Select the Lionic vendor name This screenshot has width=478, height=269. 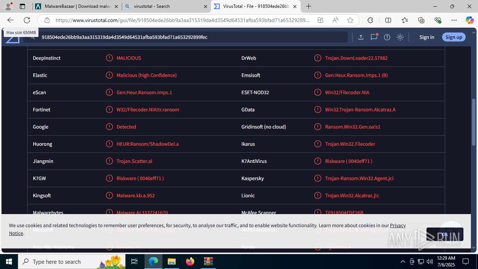pos(248,195)
